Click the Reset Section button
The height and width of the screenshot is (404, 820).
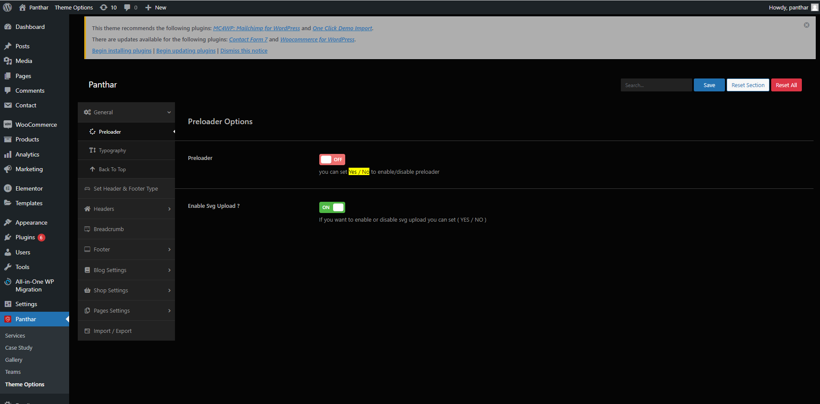pos(748,85)
